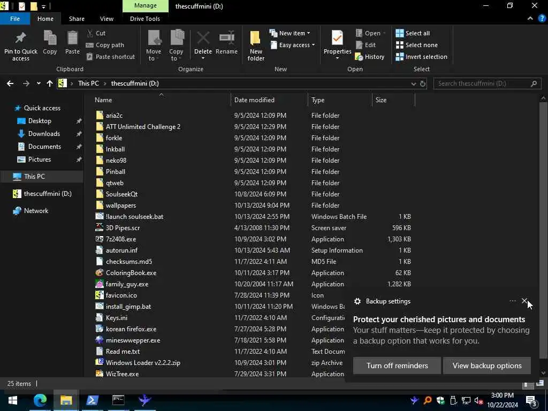Go up one folder level arrow

[50, 83]
